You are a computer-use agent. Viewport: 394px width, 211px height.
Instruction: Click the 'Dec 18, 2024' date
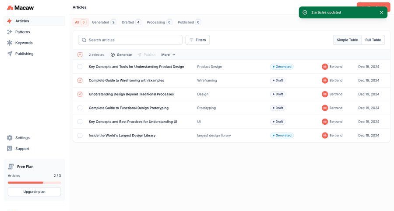369,136
